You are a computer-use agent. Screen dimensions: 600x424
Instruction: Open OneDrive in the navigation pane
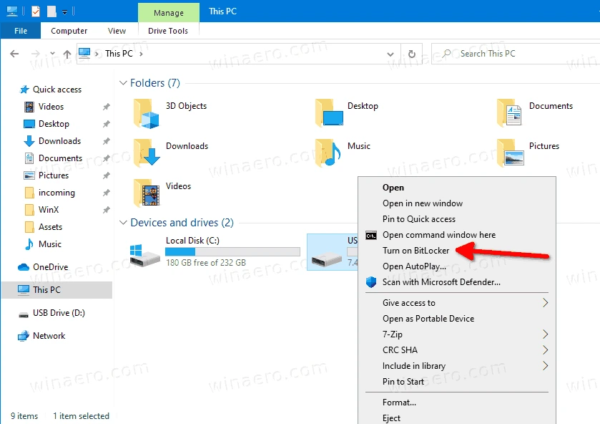coord(50,267)
